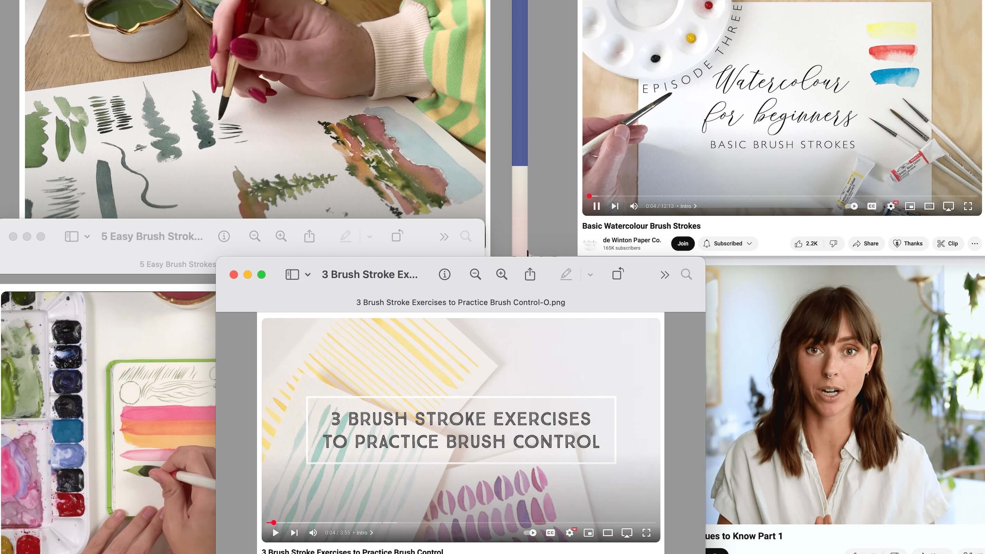Open the three-dots more actions menu under video
Screen dimensions: 985x554
click(975, 243)
